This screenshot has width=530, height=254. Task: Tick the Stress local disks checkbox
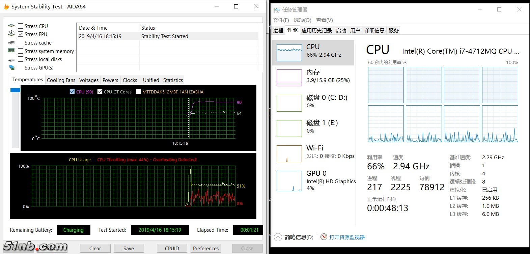(21, 59)
